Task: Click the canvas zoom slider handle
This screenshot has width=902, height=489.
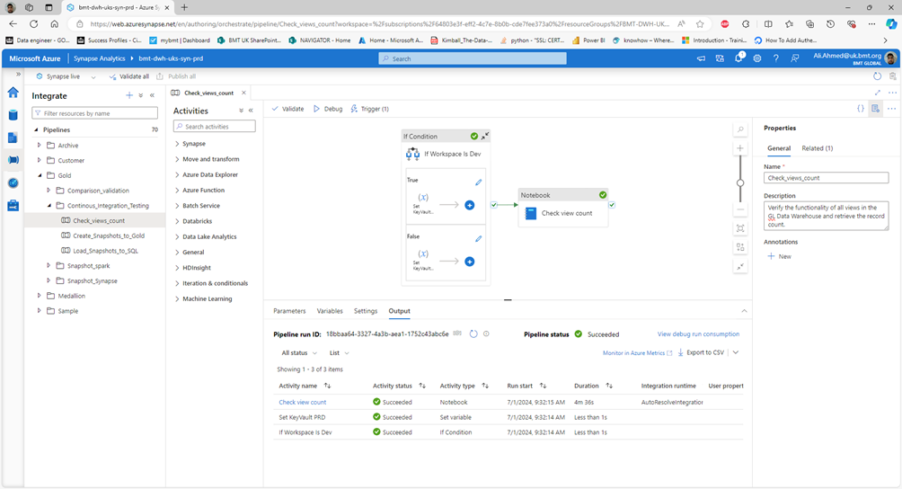Action: pos(740,182)
